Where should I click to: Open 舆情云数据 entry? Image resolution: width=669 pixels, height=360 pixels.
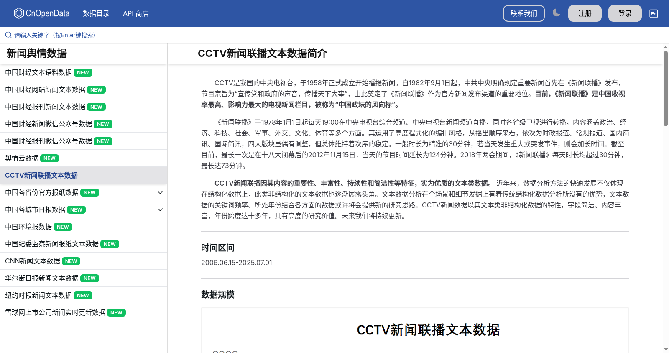(x=83, y=158)
